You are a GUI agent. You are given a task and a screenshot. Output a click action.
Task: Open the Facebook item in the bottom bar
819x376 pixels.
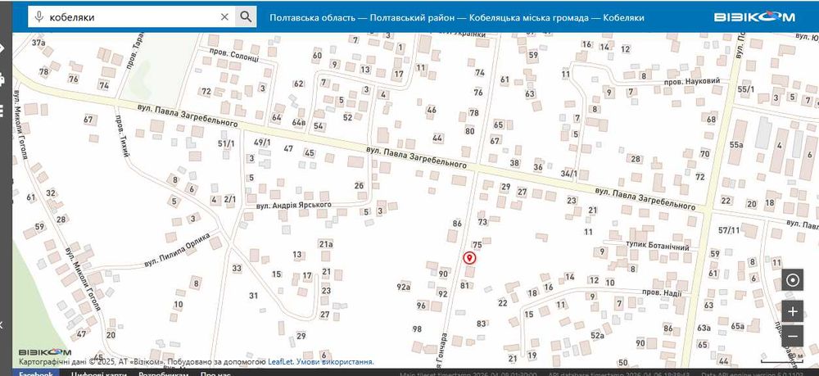pyautogui.click(x=35, y=373)
